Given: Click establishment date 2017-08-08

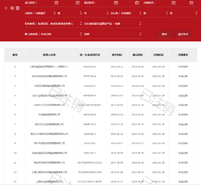Looking at the screenshot, I should (x=117, y=163).
